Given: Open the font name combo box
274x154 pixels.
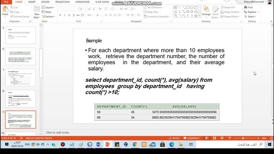Looking at the screenshot, I should click(x=68, y=9).
